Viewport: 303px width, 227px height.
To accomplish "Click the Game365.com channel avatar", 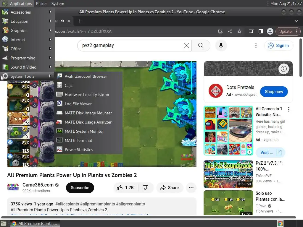I will 13,187.
